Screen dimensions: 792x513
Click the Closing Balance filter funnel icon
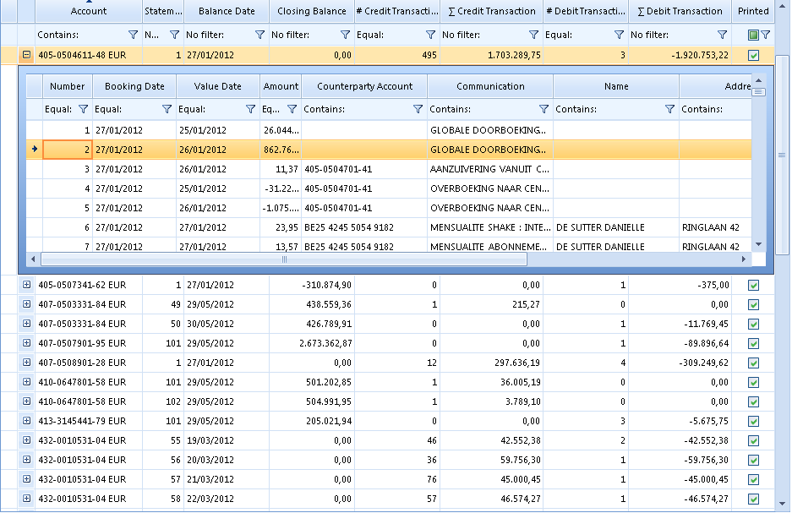coord(345,35)
